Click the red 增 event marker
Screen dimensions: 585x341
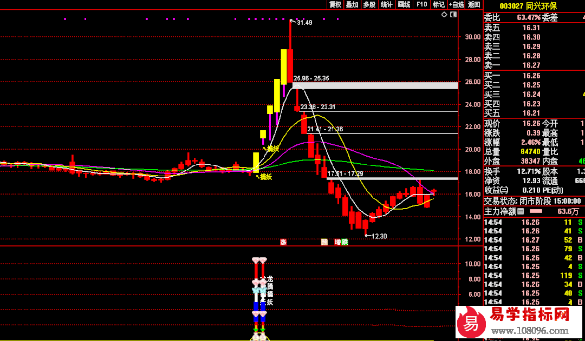[x=337, y=242]
